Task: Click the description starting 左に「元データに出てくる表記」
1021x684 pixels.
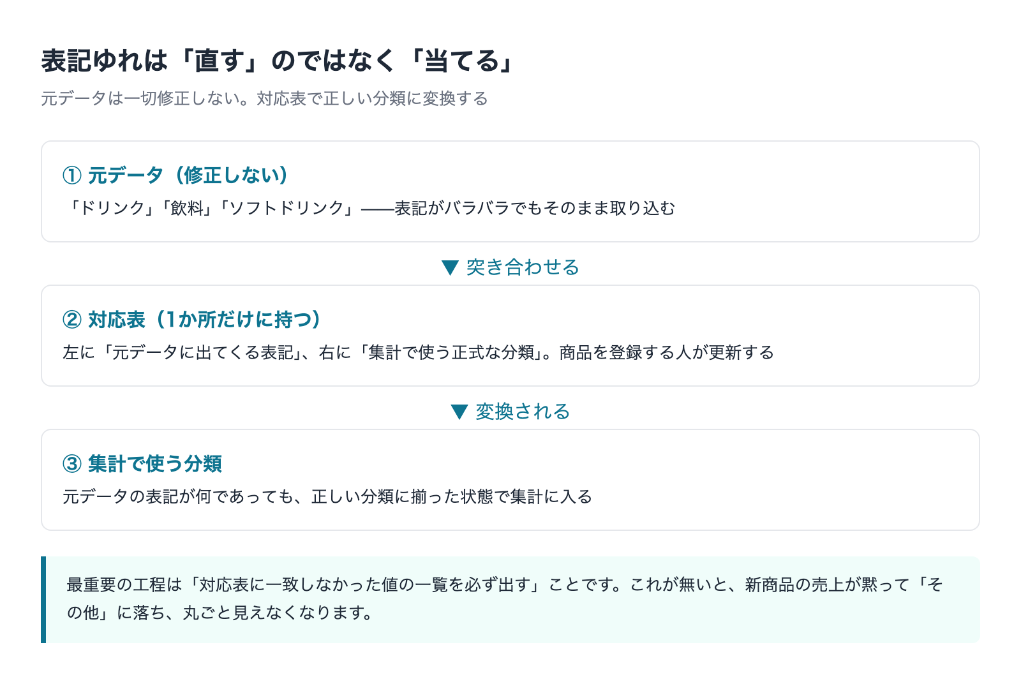Action: point(418,352)
